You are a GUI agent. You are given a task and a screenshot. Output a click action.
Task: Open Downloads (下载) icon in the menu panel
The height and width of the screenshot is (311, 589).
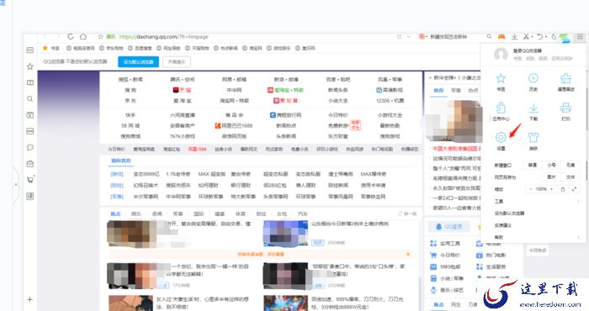coord(533,108)
